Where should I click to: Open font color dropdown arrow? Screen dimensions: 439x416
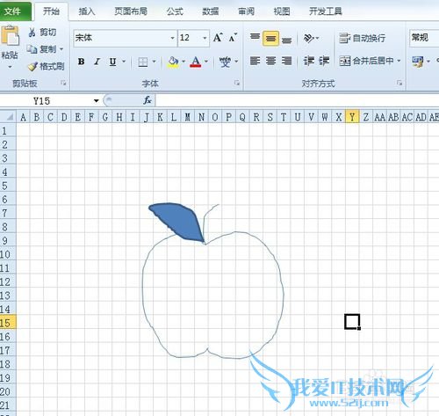[x=206, y=62]
